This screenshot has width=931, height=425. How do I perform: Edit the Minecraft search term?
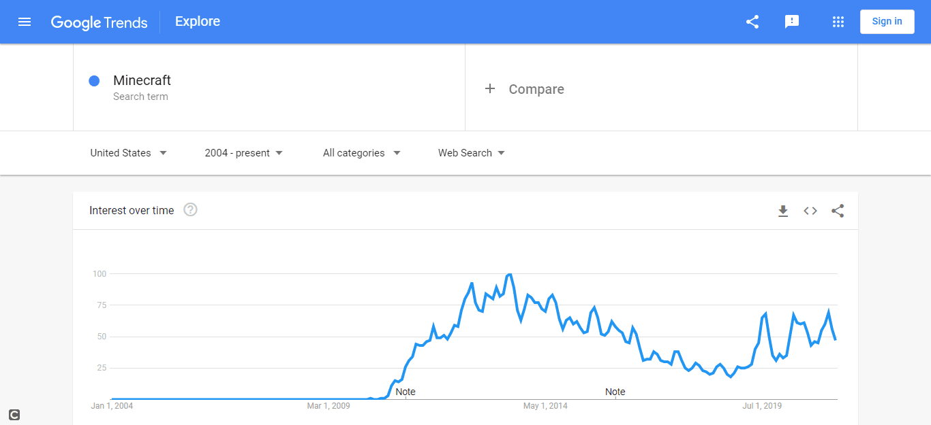coord(142,80)
